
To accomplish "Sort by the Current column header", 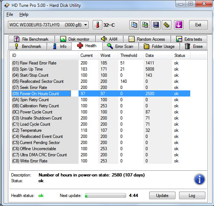I will pyautogui.click(x=88, y=55).
